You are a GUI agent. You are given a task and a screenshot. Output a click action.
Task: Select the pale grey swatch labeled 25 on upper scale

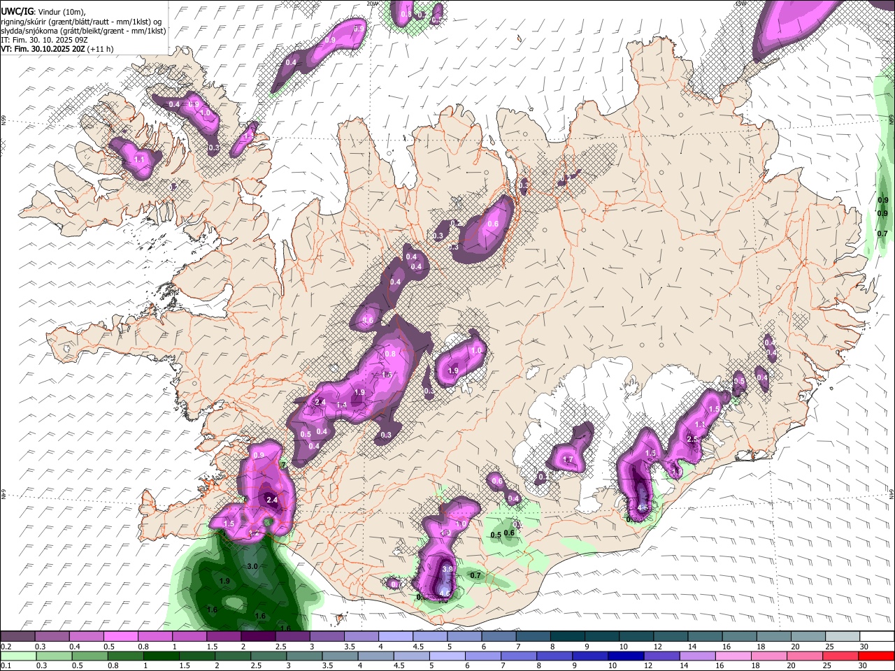[843, 636]
